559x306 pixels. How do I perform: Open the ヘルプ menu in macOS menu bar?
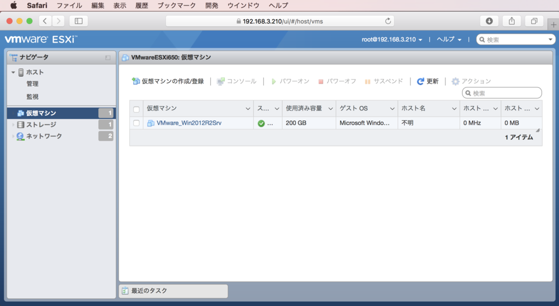[x=278, y=5]
